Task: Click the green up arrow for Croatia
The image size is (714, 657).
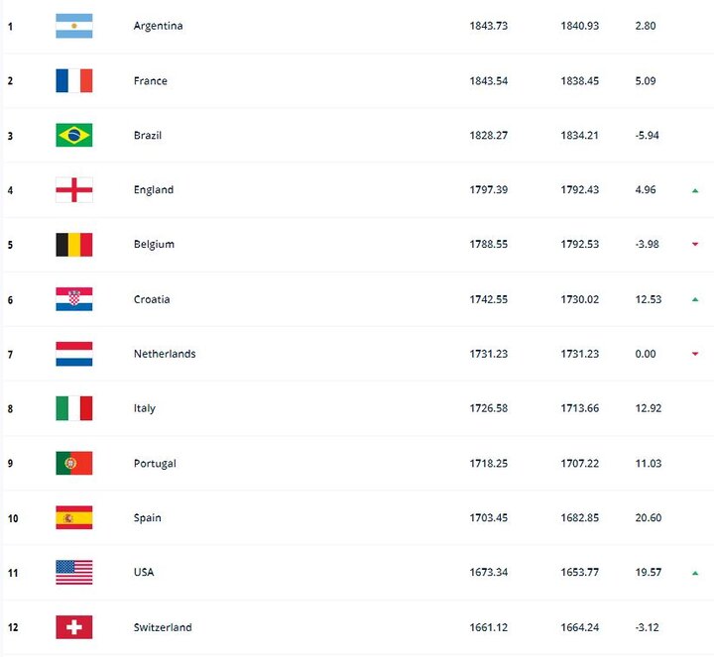Action: [695, 299]
